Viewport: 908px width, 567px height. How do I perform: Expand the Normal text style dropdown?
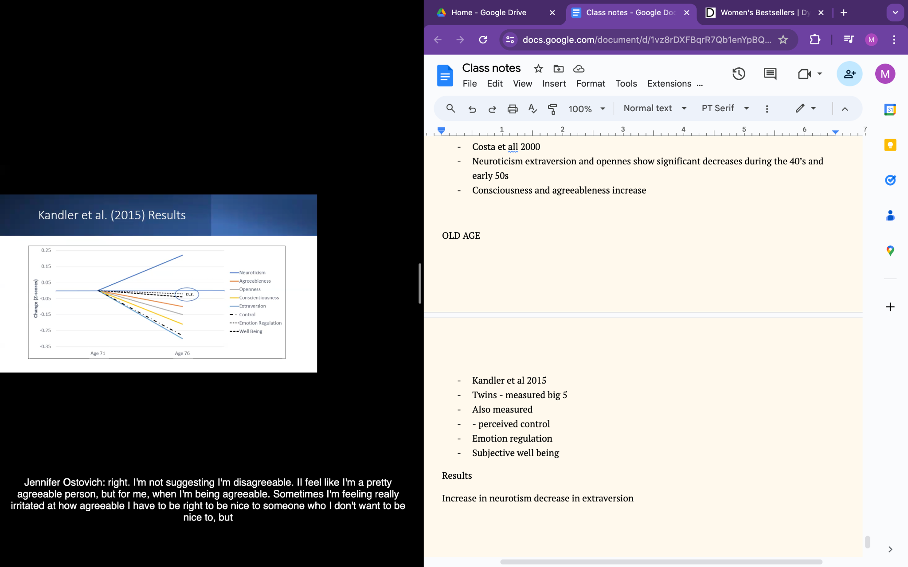tap(654, 109)
